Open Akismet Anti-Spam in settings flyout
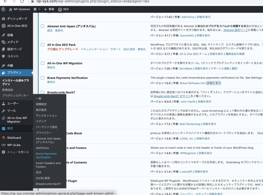263x195 pixels. 48,140
